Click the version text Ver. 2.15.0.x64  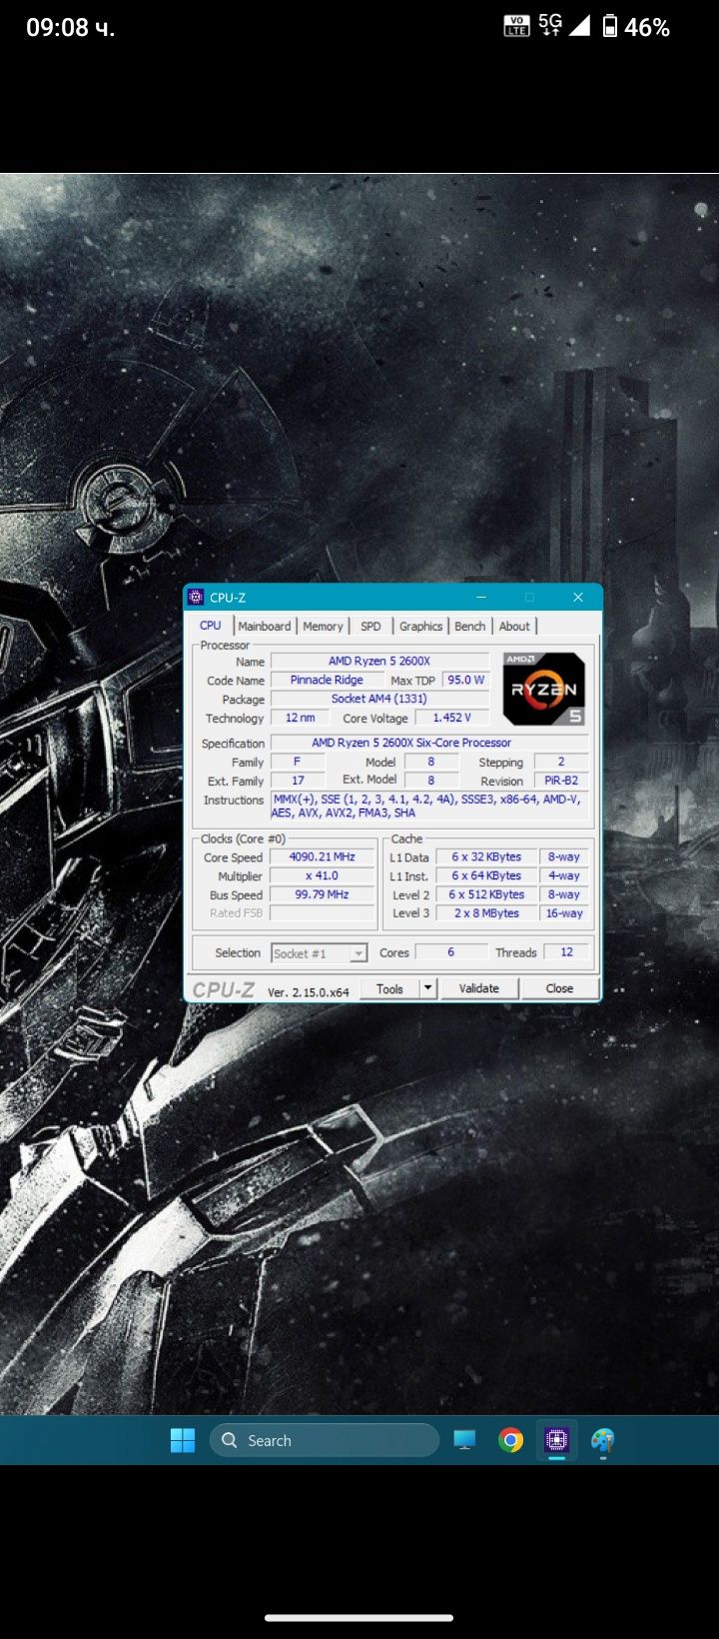coord(309,992)
